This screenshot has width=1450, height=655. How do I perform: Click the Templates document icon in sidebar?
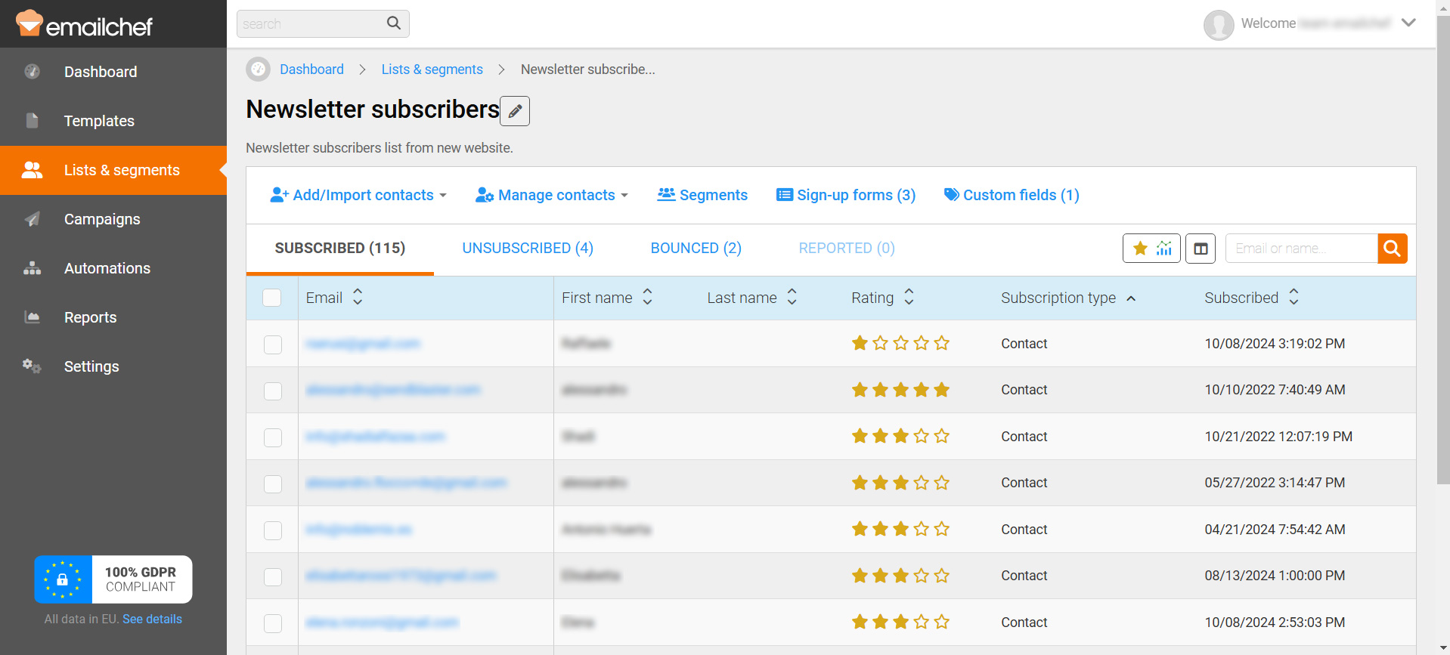(32, 121)
